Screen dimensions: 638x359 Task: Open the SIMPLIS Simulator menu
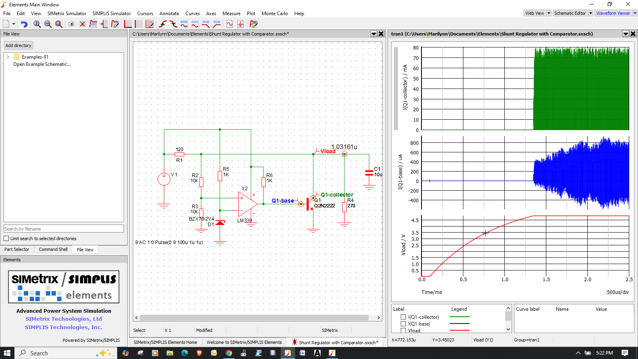tap(112, 14)
